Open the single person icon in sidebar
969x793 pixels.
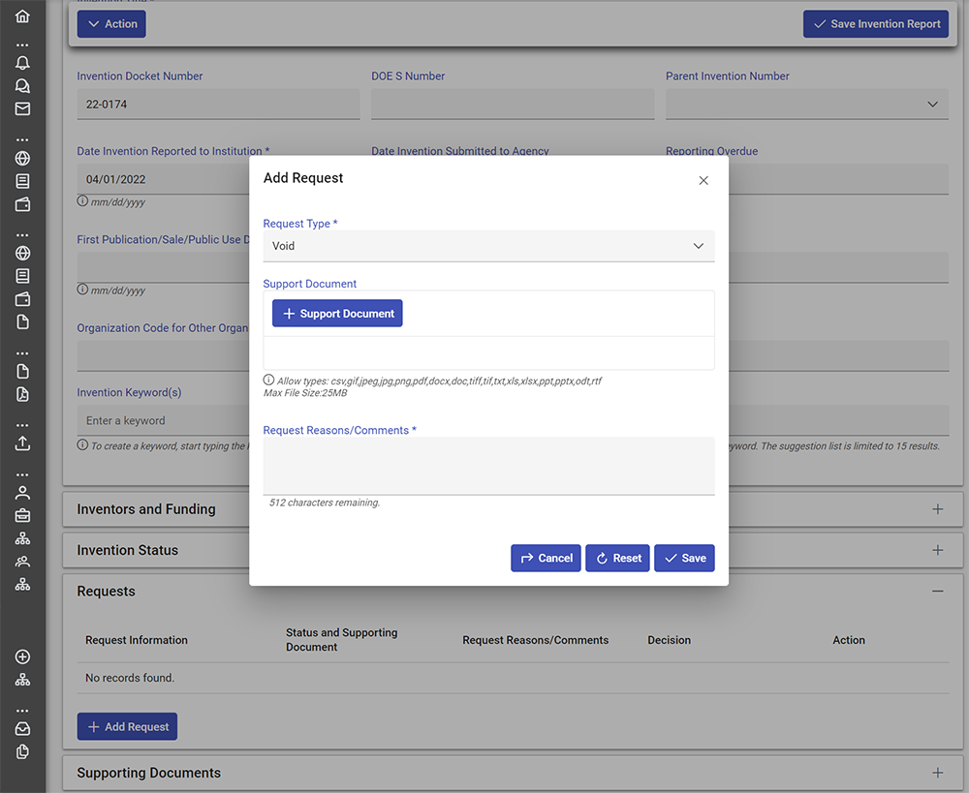pos(22,492)
